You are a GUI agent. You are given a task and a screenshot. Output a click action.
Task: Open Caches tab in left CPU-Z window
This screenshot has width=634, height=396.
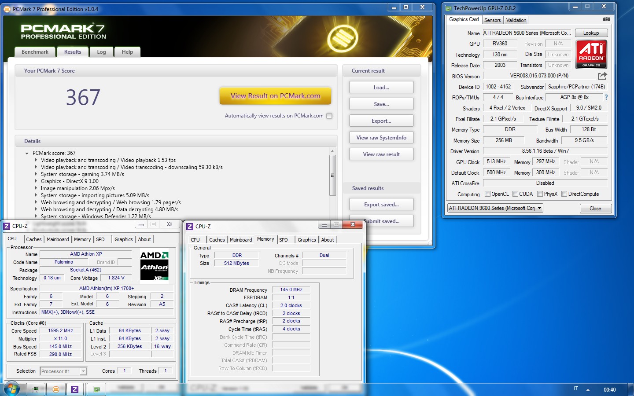(34, 239)
